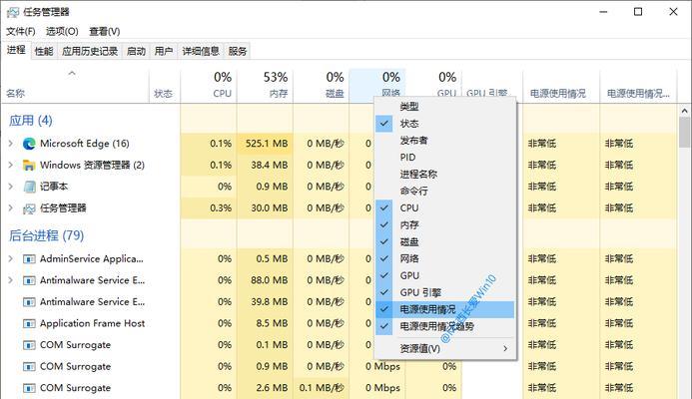
Task: Open the 文件(F) menu
Action: pos(20,31)
